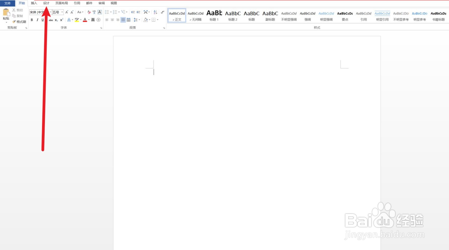Open paste options arrow below 粘贴
The width and height of the screenshot is (449, 250).
coord(6,22)
